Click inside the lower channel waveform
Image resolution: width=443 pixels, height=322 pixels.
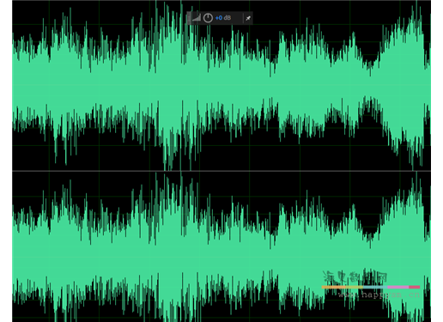(221, 246)
